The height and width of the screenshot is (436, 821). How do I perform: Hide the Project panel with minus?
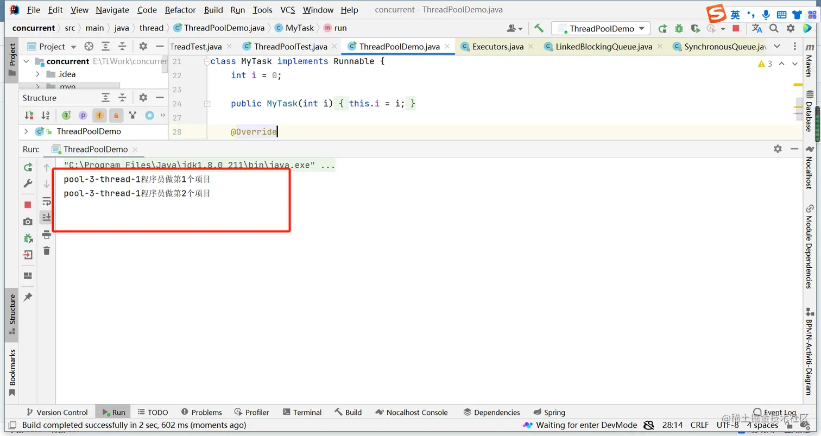point(160,47)
